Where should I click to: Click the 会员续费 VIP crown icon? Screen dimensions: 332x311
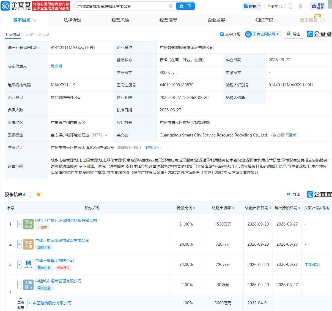318,6
